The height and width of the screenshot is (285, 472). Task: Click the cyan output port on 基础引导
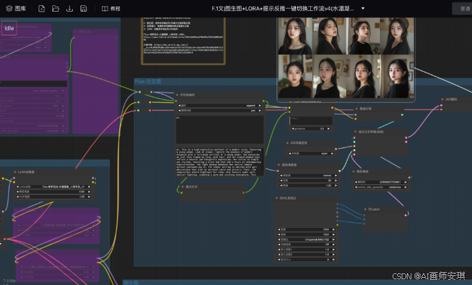tap(402, 115)
